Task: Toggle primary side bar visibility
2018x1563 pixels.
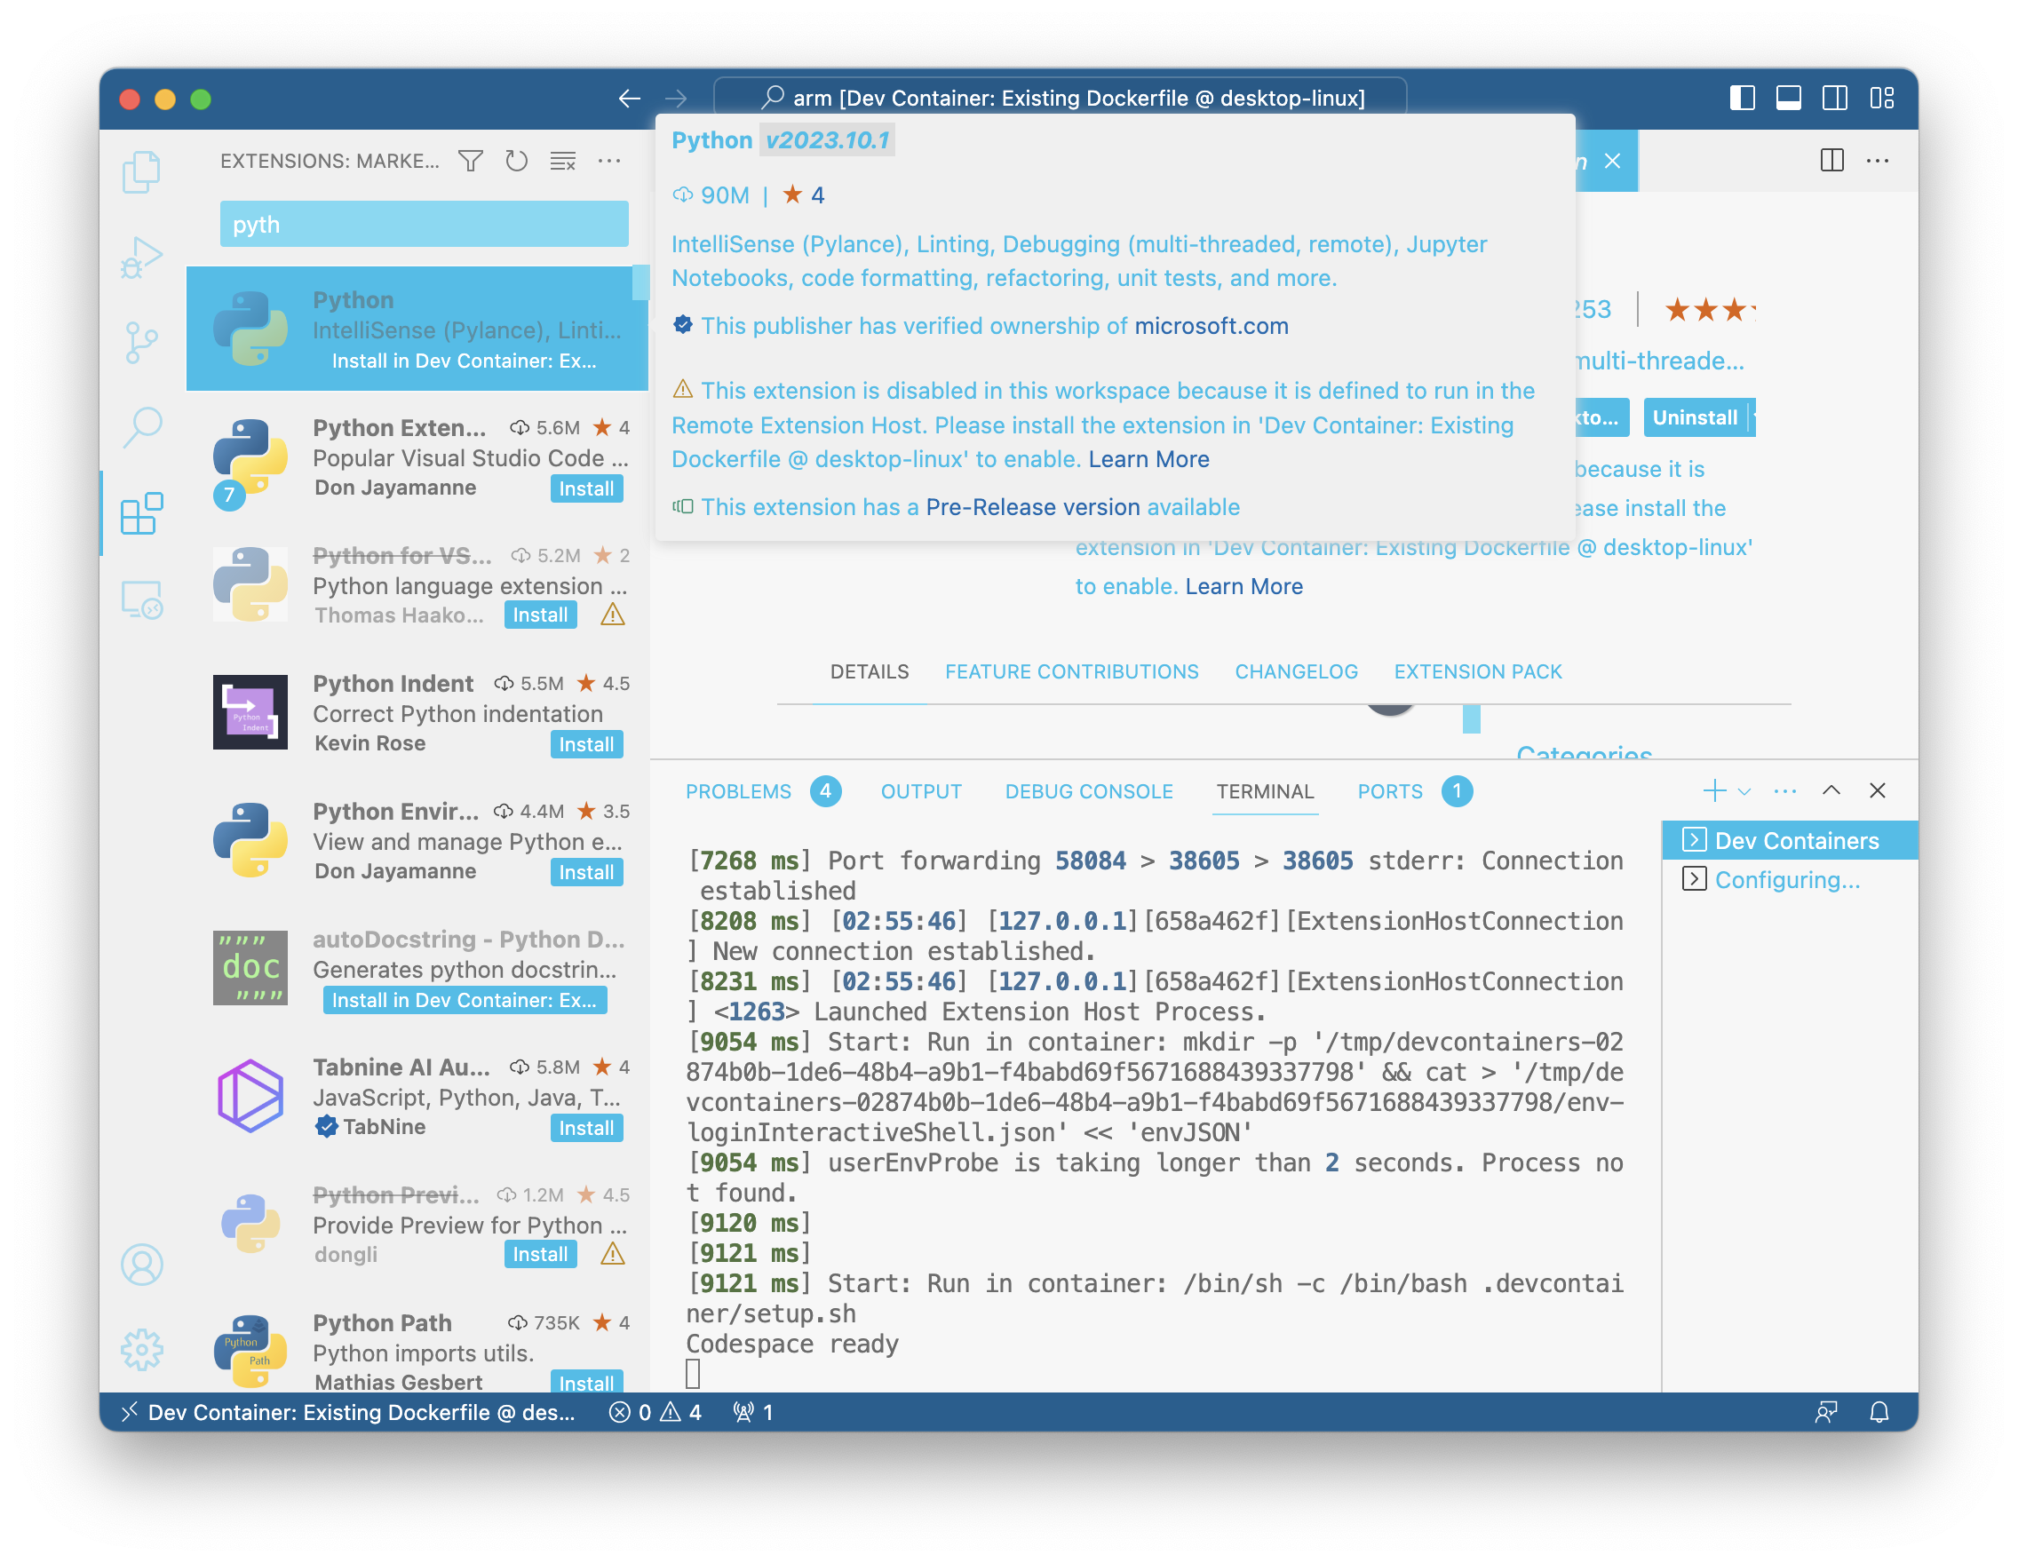Action: pos(1742,98)
